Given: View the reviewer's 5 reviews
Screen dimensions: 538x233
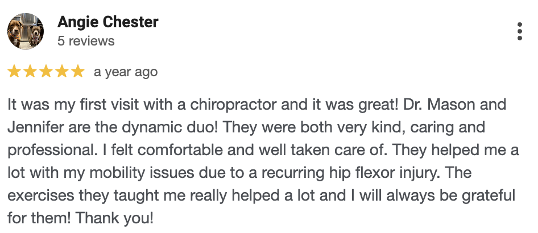Looking at the screenshot, I should click(86, 41).
